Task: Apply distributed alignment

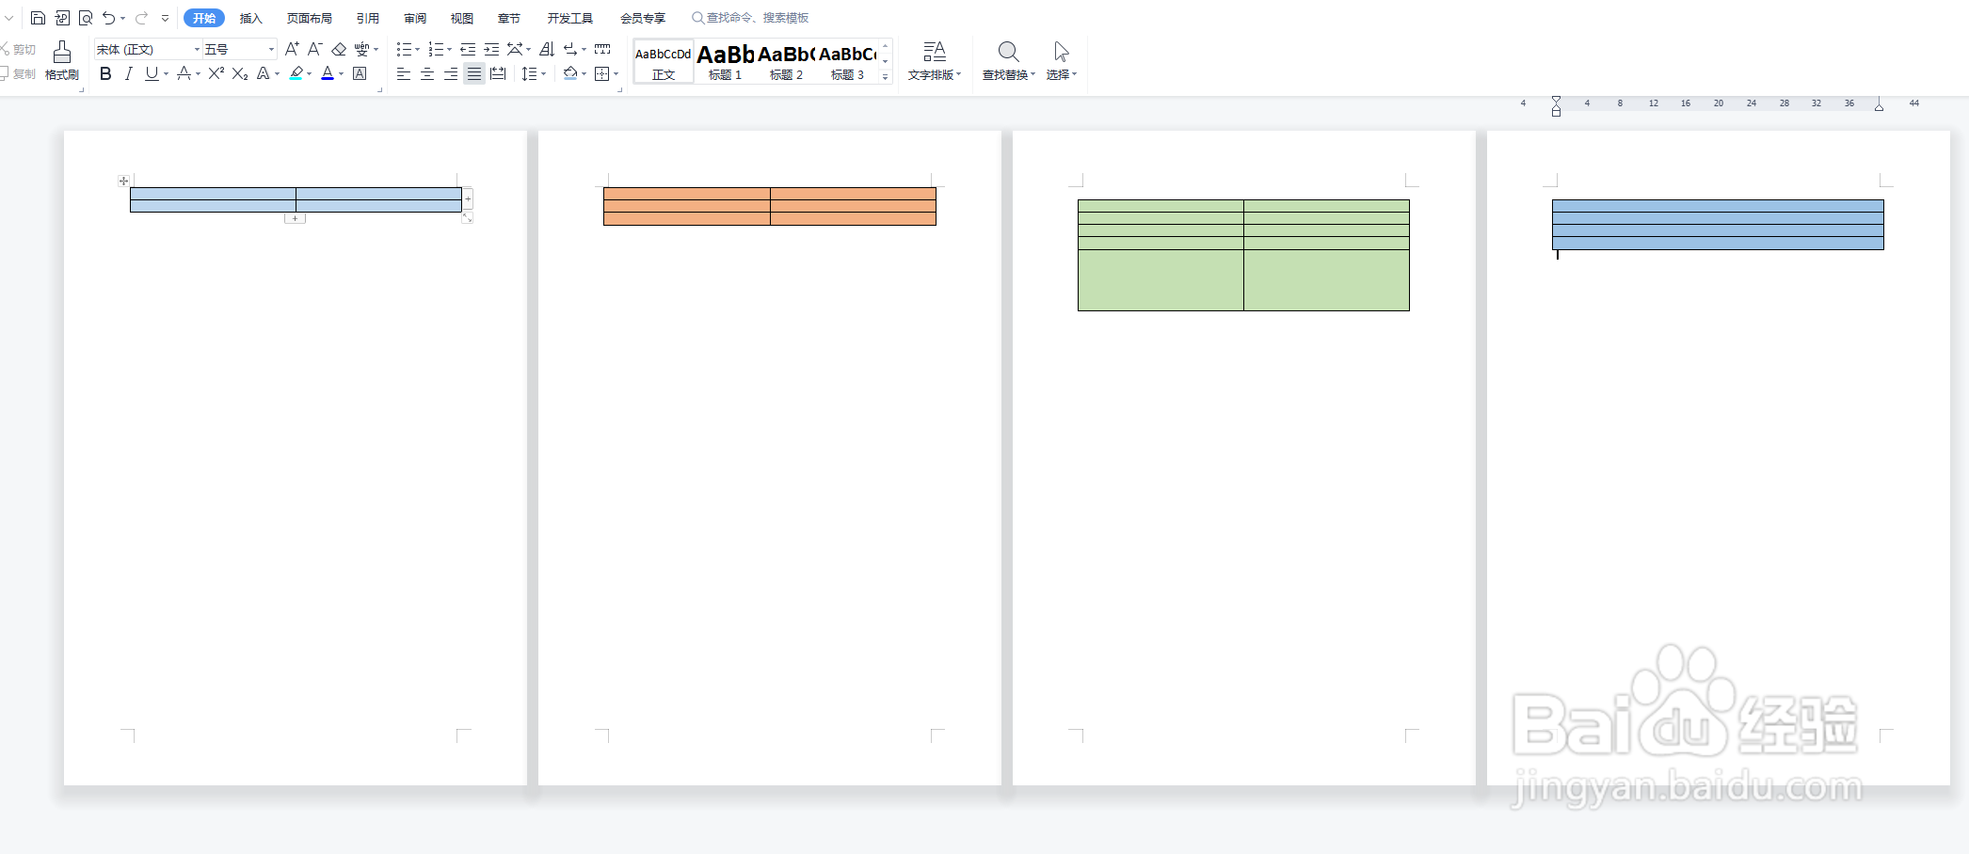Action: pyautogui.click(x=498, y=73)
